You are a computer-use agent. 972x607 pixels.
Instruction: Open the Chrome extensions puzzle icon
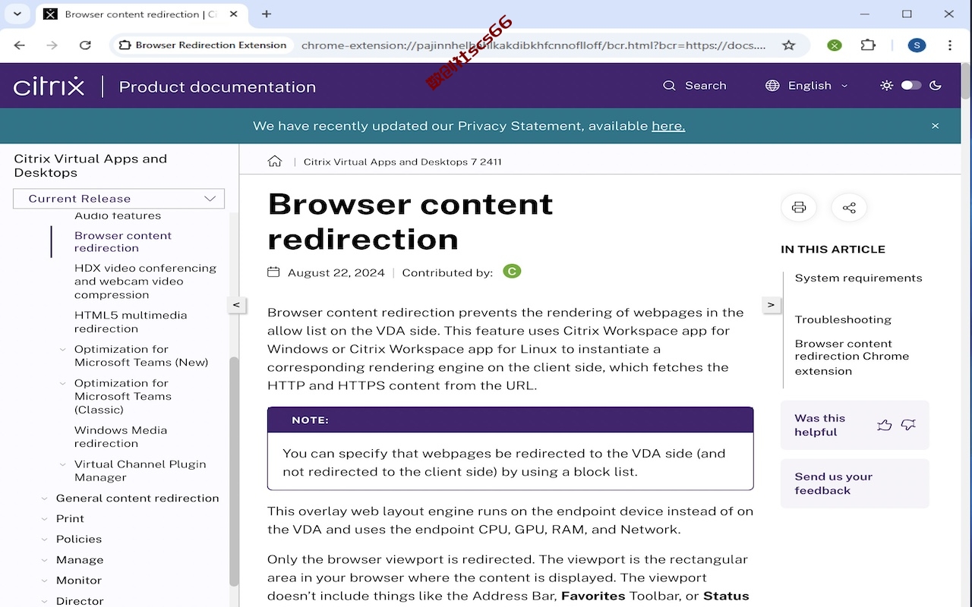tap(868, 45)
